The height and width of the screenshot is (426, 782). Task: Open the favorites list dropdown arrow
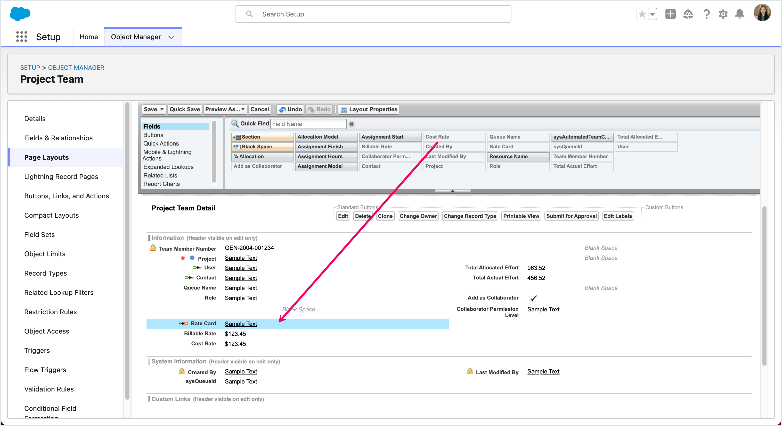pos(652,14)
